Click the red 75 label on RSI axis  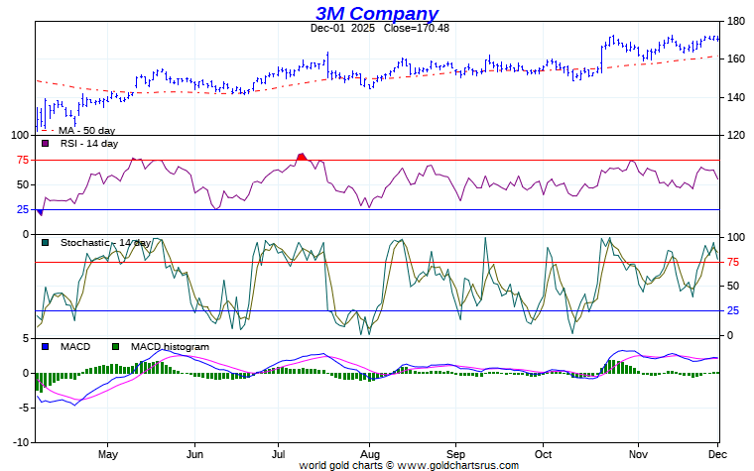coord(22,160)
